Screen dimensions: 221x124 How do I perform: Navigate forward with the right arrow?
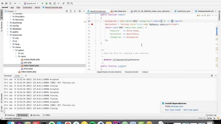point(19,3)
